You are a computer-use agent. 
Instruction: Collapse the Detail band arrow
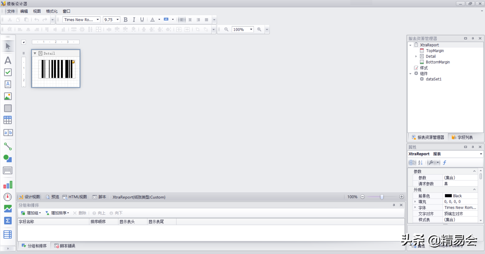(x=35, y=53)
